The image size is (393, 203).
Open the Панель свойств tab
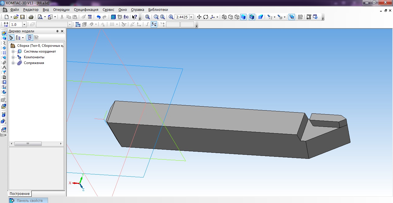pyautogui.click(x=28, y=200)
